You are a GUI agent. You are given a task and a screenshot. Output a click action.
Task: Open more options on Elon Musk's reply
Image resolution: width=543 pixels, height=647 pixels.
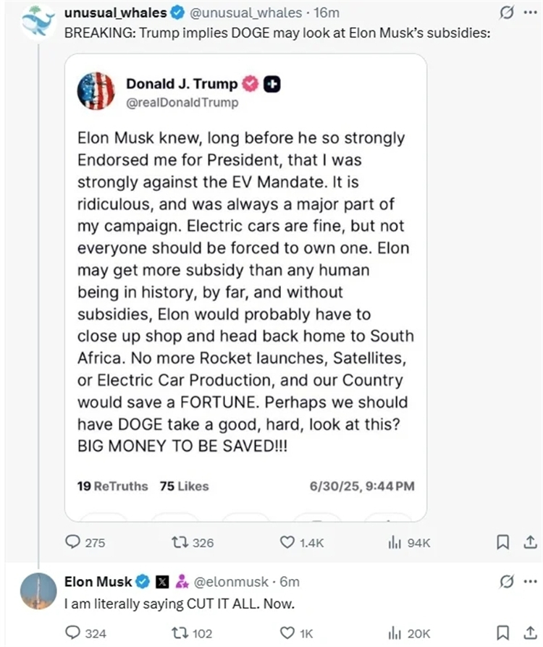click(531, 581)
